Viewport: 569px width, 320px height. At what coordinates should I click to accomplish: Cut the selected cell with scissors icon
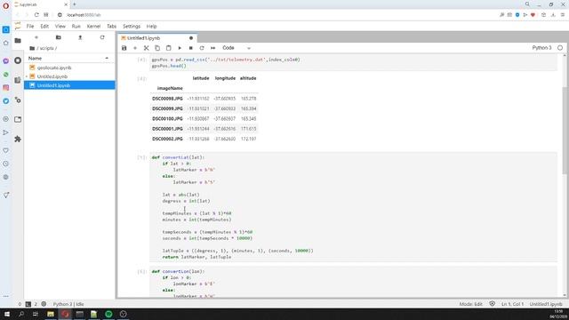click(x=146, y=48)
